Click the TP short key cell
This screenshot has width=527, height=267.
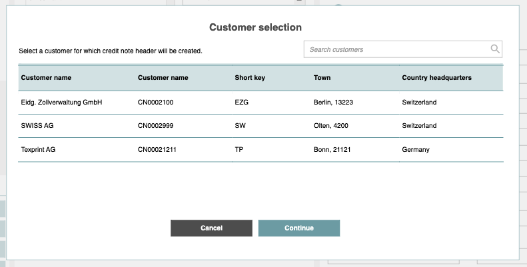(x=239, y=150)
